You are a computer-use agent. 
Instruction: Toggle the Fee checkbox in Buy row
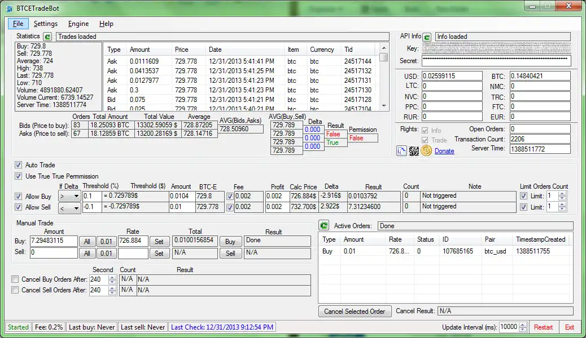230,196
